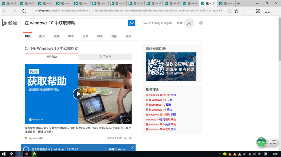Screen dimensions: 281x157
Task: Open Firefox from taskbar
Action: click(x=27, y=154)
